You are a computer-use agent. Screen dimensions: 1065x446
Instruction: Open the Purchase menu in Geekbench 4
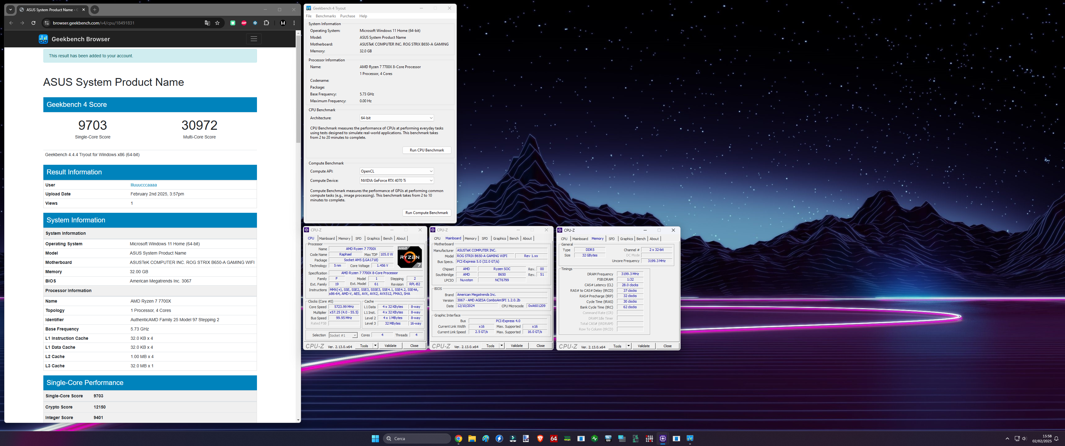point(348,16)
